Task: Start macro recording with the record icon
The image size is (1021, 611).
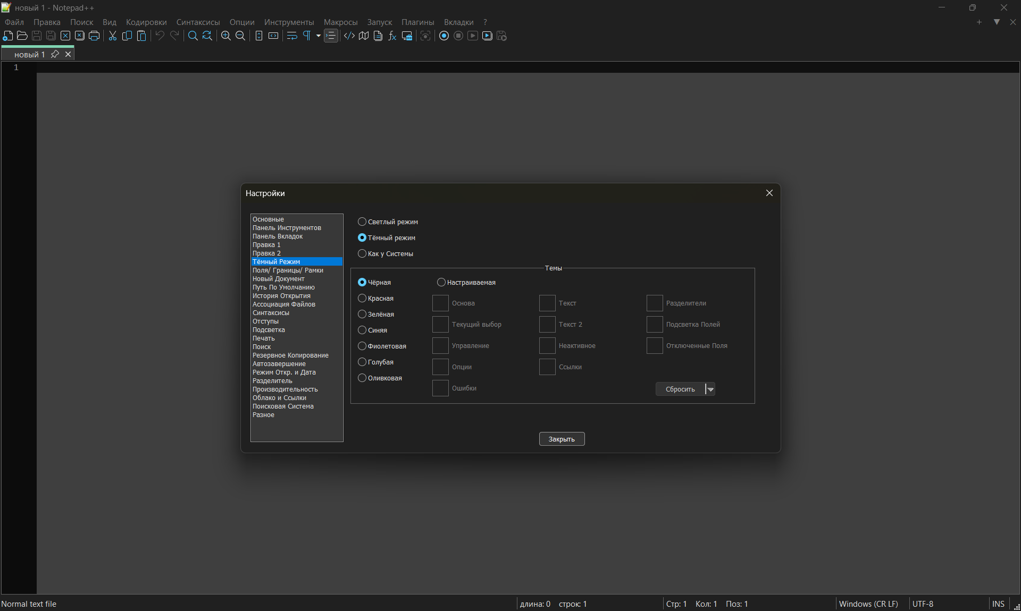Action: pos(444,36)
